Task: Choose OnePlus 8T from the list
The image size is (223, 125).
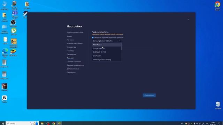Action: 107,56
